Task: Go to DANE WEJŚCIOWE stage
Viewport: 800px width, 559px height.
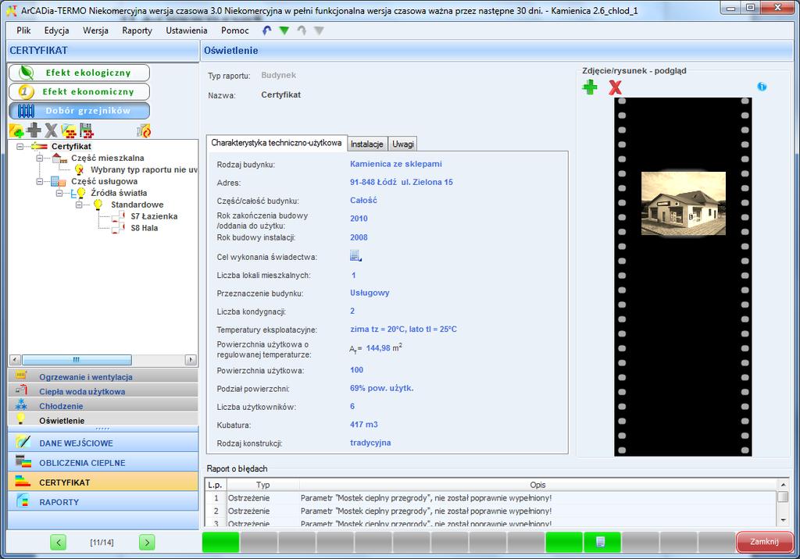Action: [x=103, y=443]
